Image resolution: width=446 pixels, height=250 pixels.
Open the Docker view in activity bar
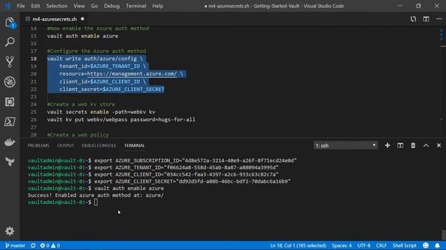click(10, 142)
